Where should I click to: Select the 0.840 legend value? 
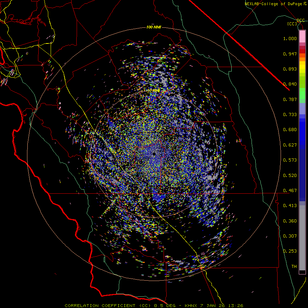tap(290, 84)
